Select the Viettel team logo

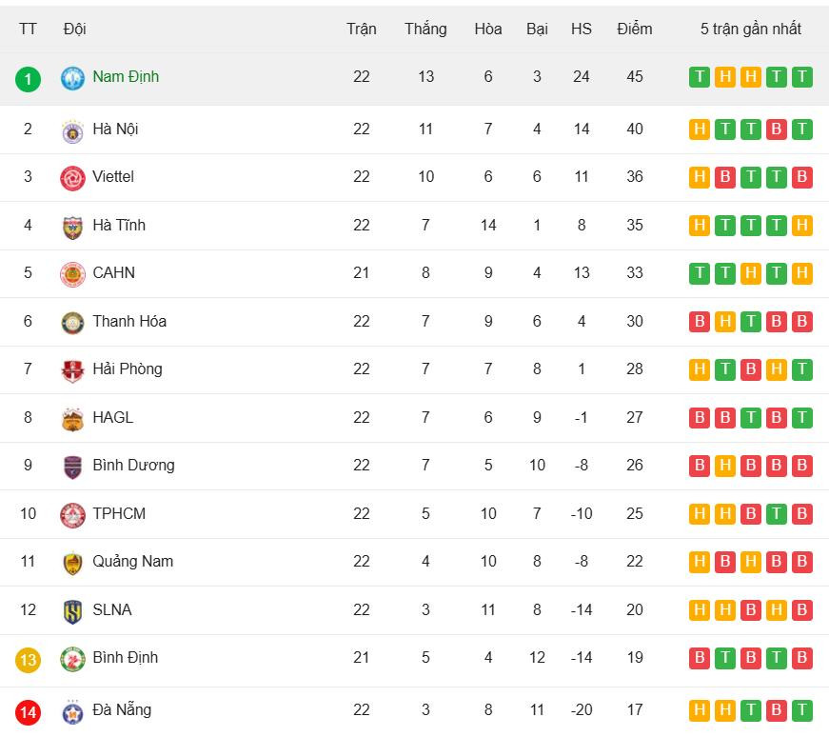click(x=72, y=178)
